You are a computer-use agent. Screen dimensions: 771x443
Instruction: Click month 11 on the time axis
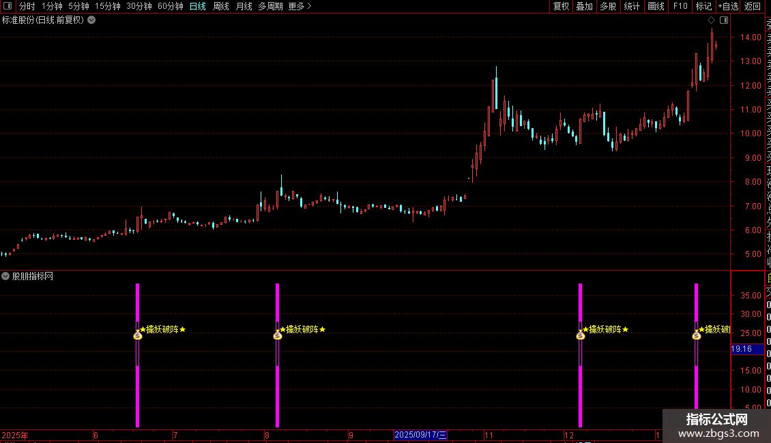click(x=489, y=435)
